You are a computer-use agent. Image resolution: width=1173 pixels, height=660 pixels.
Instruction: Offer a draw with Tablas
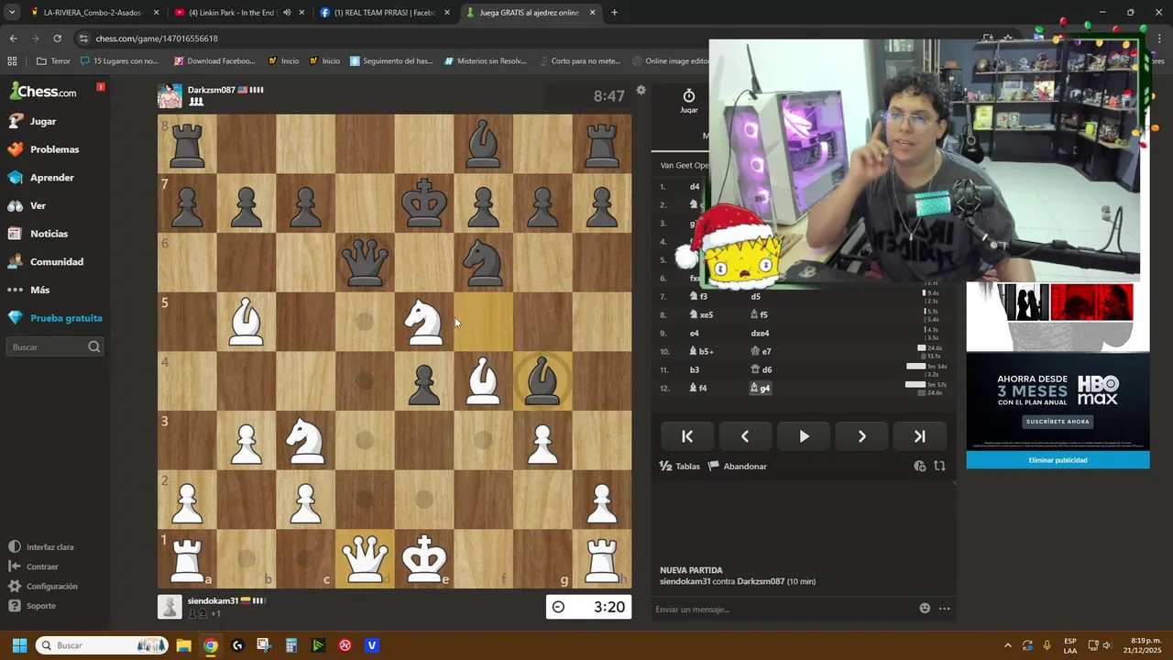[680, 467]
